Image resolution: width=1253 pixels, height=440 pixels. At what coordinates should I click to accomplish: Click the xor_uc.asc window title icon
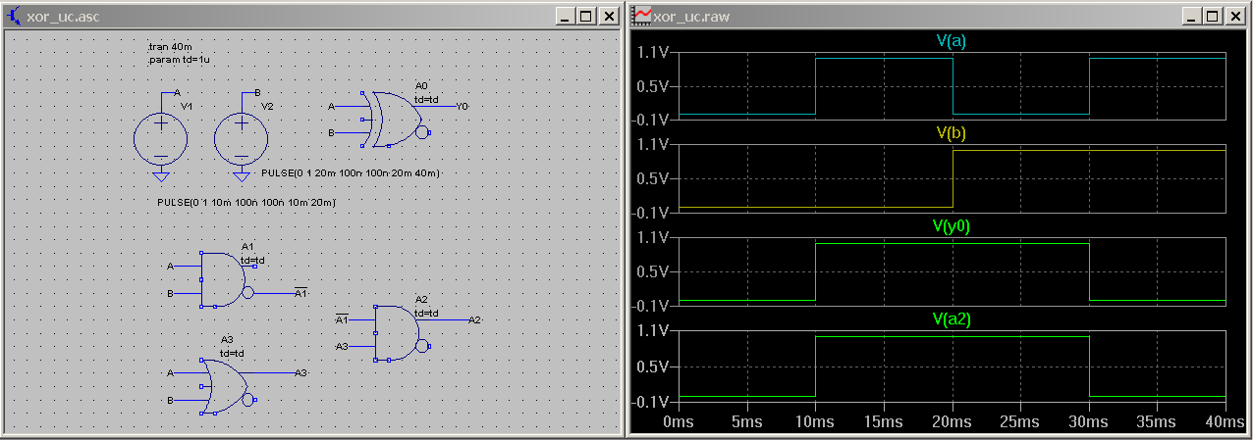click(13, 16)
